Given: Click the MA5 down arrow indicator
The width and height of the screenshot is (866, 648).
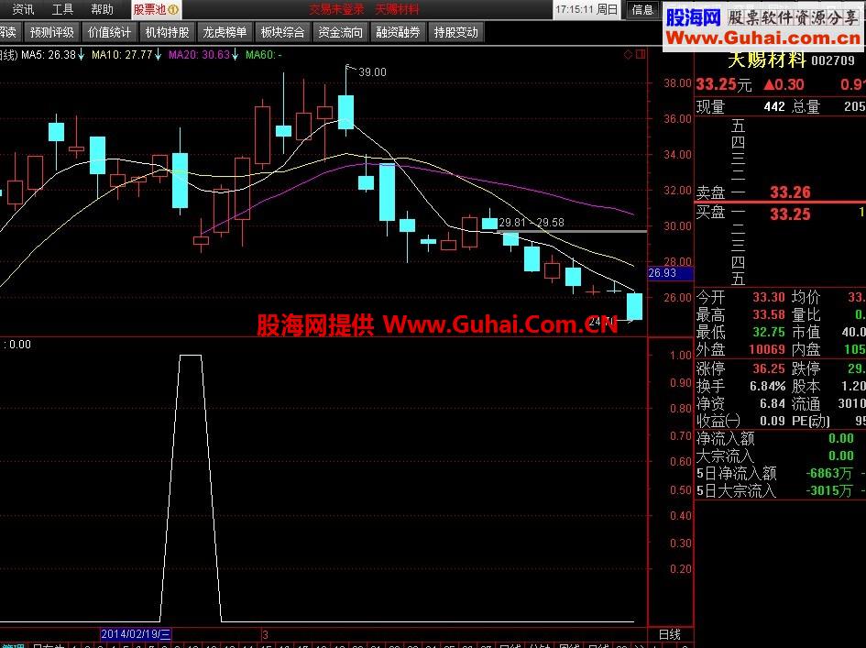Looking at the screenshot, I should point(82,54).
